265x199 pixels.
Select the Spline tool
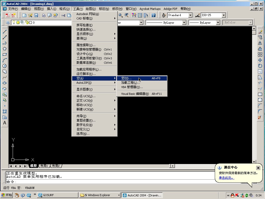click(x=5, y=77)
